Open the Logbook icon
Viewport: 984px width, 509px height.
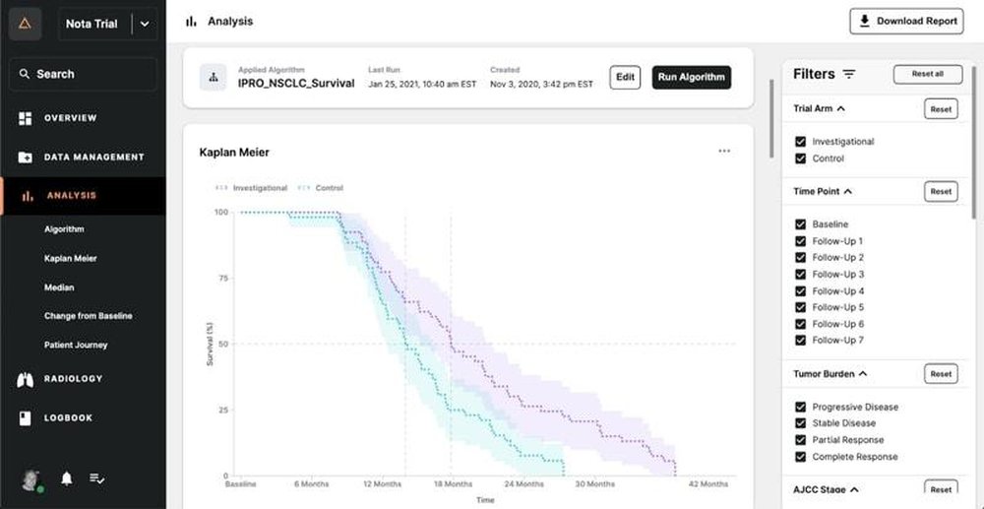coord(26,418)
